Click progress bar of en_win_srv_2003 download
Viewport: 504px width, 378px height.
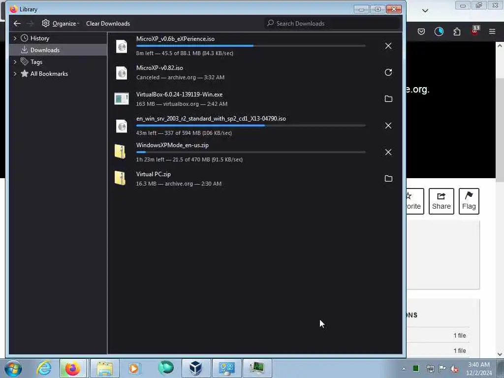click(251, 126)
